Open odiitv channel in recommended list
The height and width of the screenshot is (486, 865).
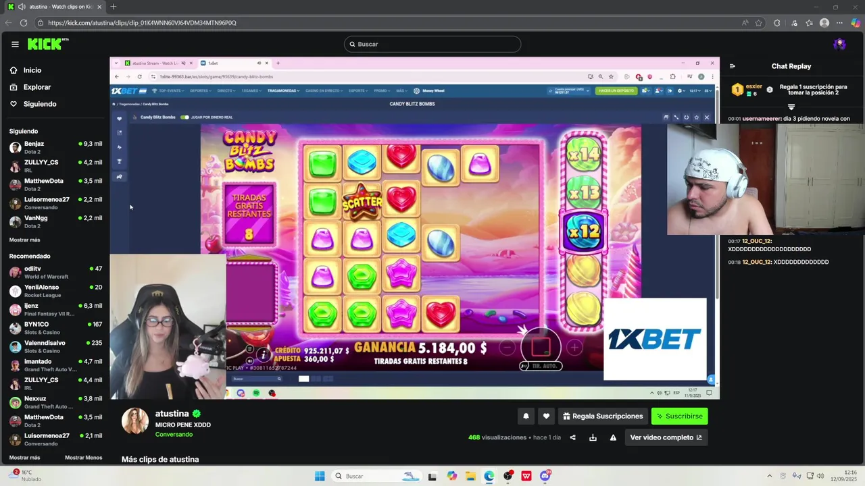click(x=55, y=272)
